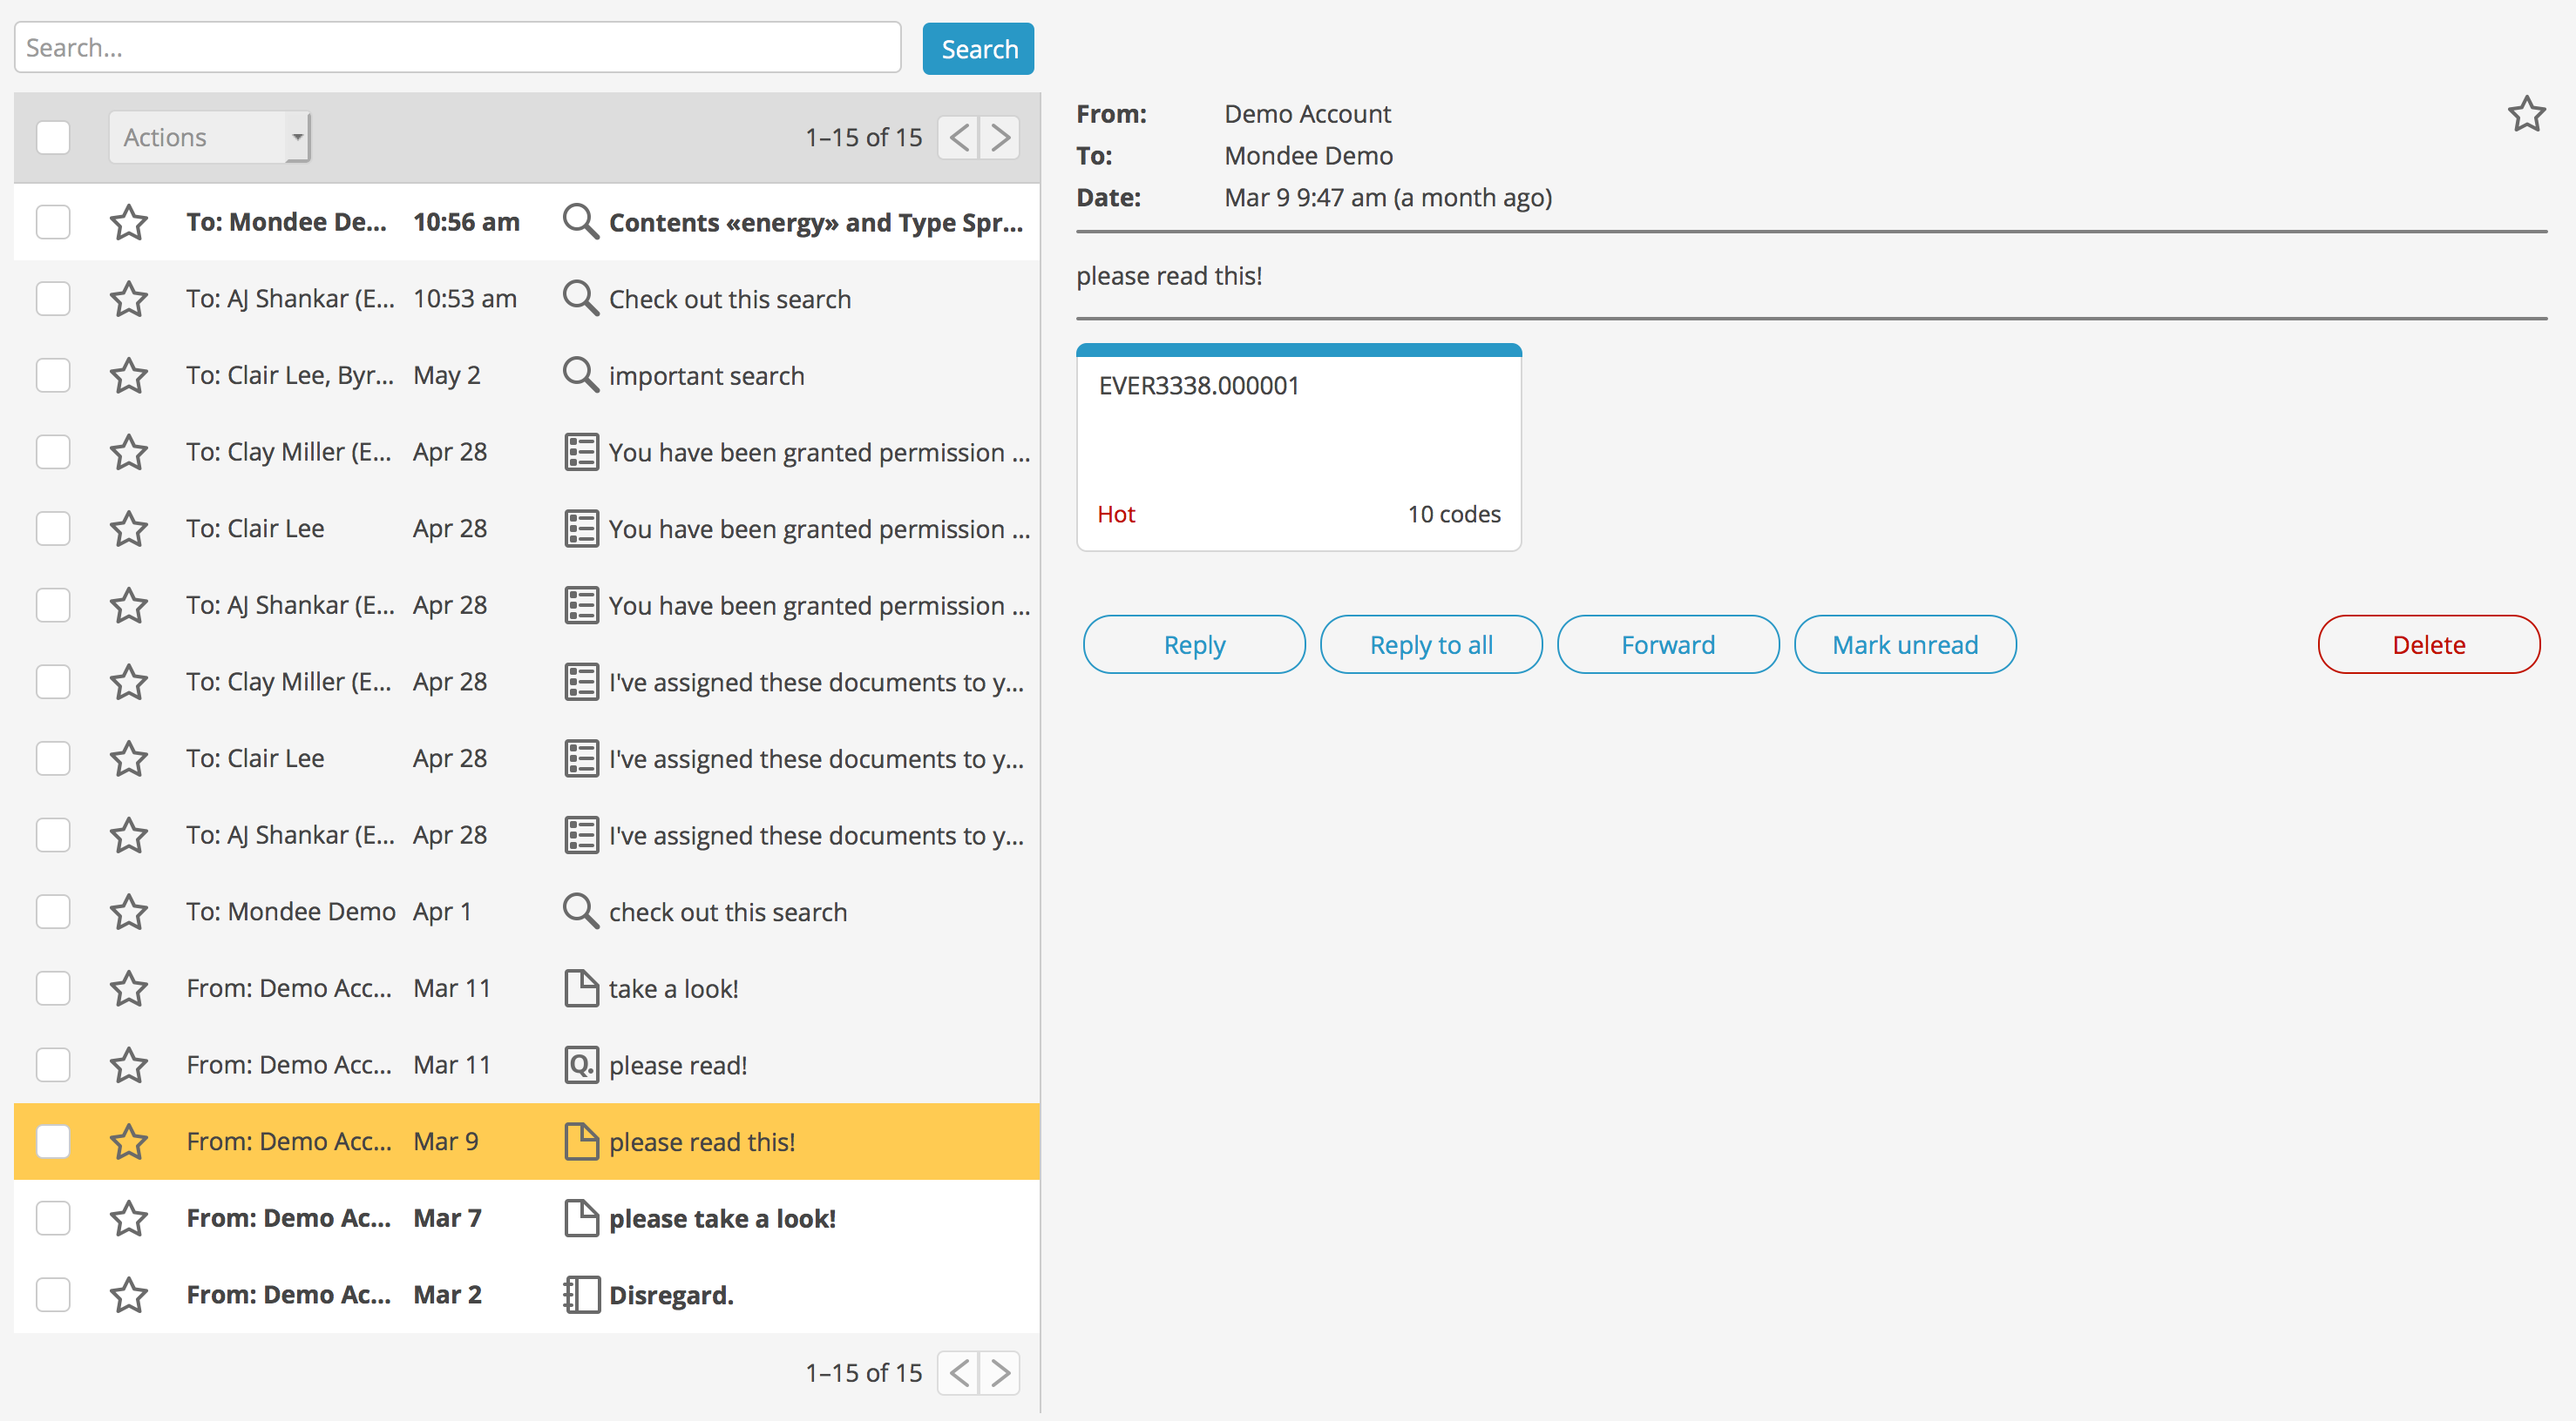Open 'take a look!' message subject
Viewport: 2576px width, 1421px height.
(x=673, y=988)
